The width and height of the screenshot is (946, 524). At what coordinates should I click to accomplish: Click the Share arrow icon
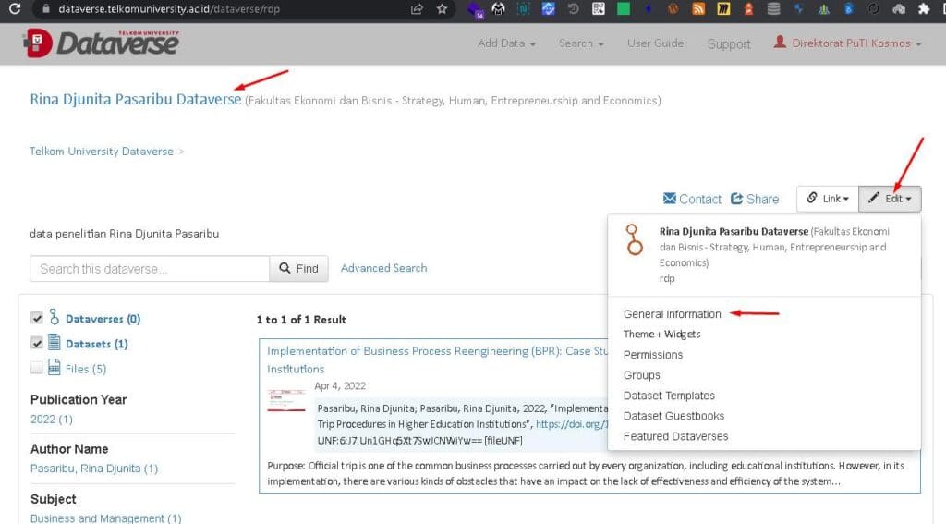pyautogui.click(x=736, y=199)
